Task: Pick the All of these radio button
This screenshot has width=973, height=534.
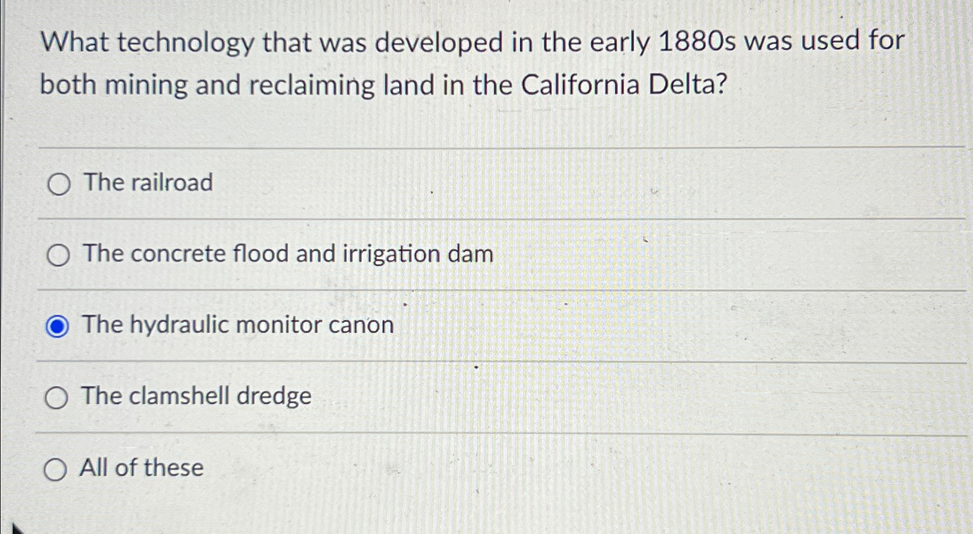Action: tap(58, 468)
